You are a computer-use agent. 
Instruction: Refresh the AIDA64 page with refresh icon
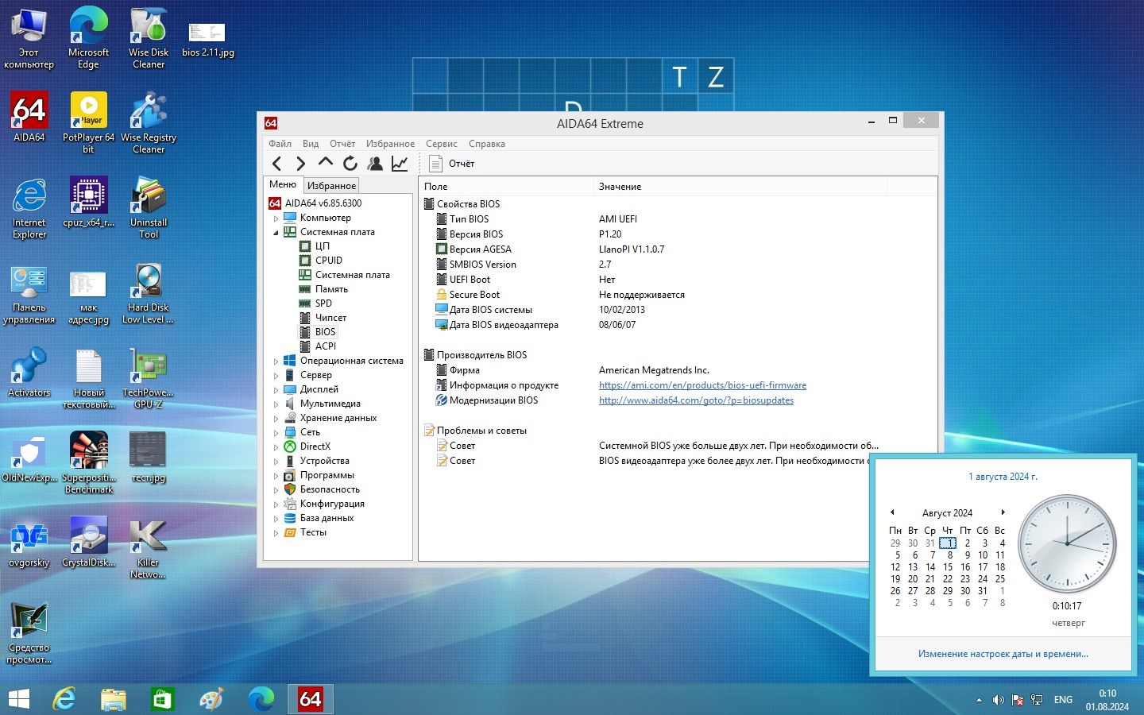point(350,164)
